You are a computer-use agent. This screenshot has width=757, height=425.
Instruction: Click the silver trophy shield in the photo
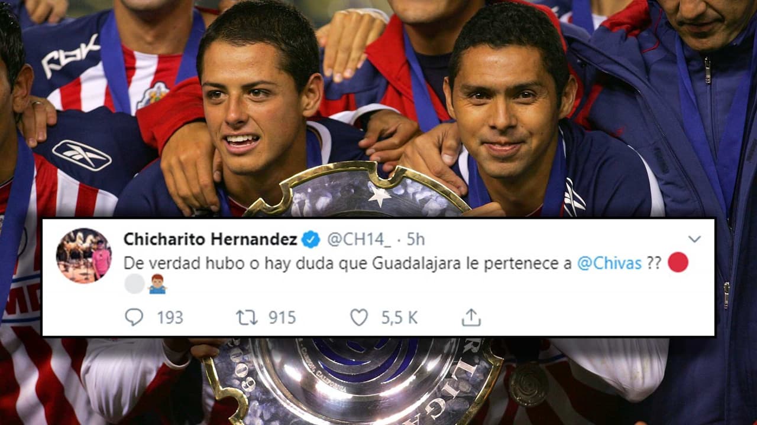click(x=356, y=189)
